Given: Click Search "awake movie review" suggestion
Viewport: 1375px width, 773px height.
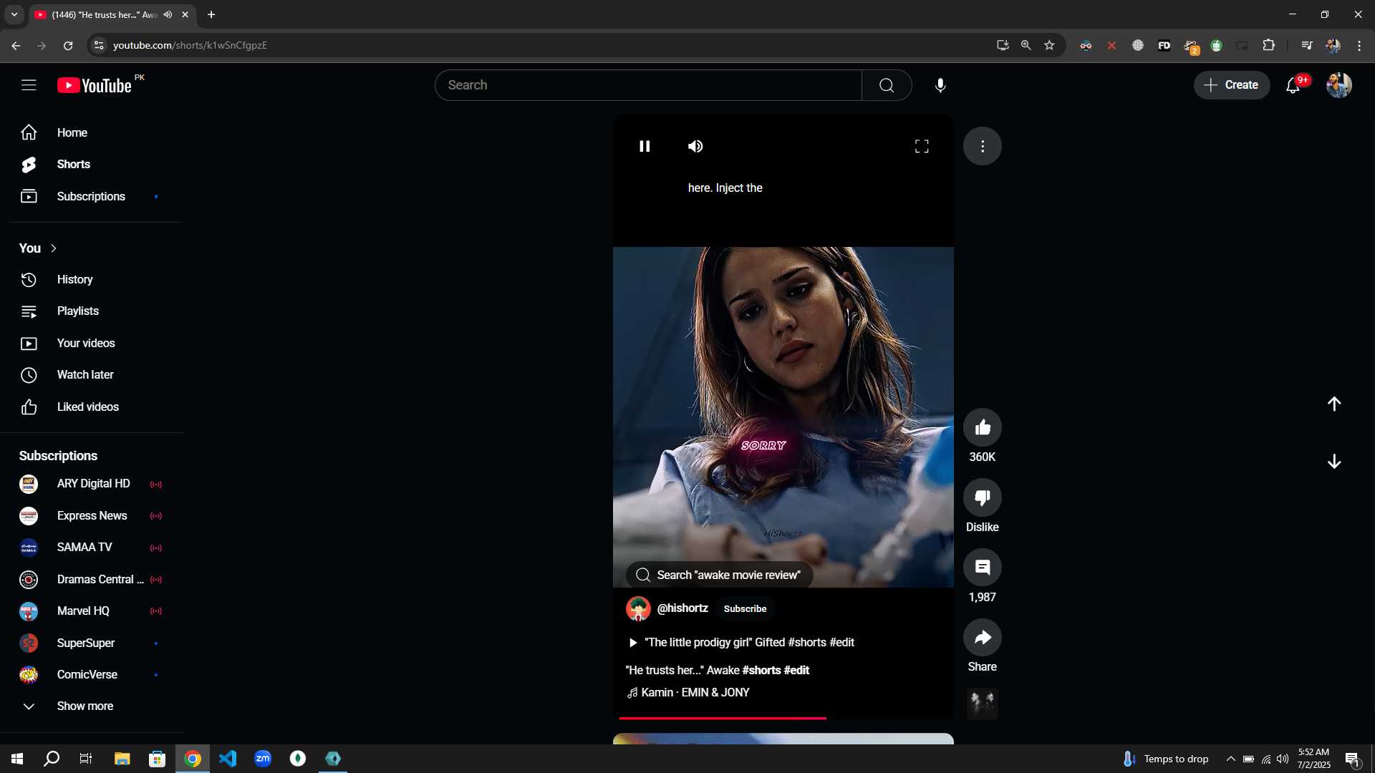Looking at the screenshot, I should coord(720,575).
